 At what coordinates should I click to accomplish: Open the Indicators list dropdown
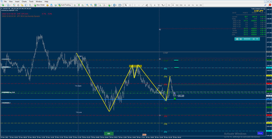pos(109,5)
